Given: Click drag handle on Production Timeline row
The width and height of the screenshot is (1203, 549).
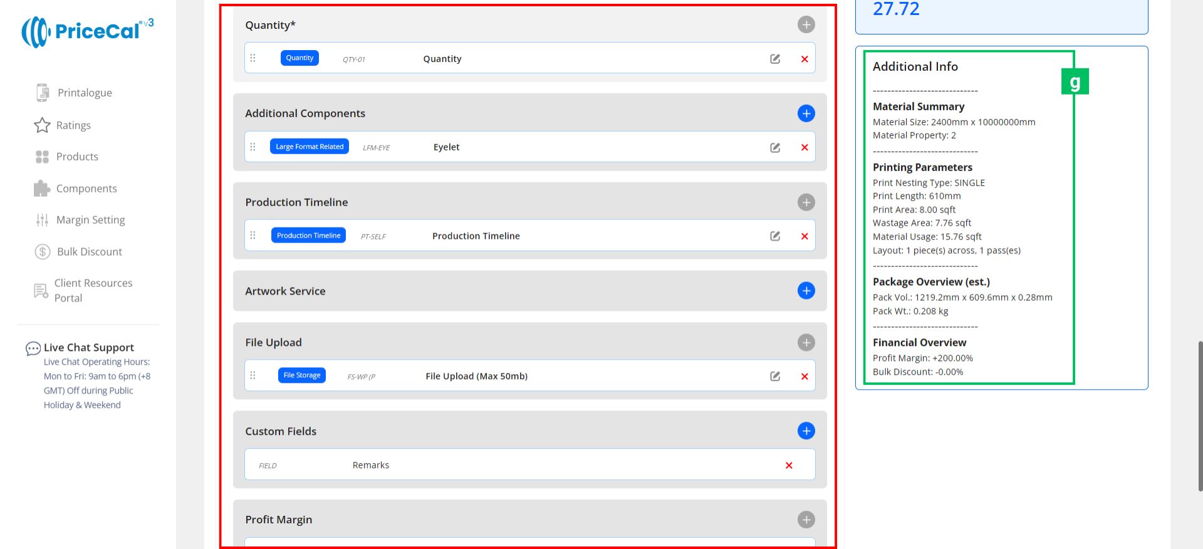Looking at the screenshot, I should point(253,236).
